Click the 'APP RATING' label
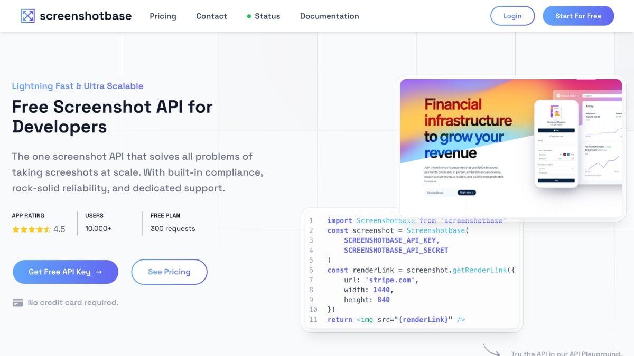634x356 pixels. [28, 216]
